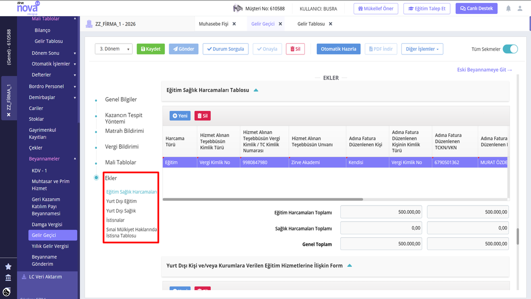Collapse the Yurt Dışı Kişi ve/veya Kurumlara form section
Screen dimensions: 531x299
(x=350, y=265)
